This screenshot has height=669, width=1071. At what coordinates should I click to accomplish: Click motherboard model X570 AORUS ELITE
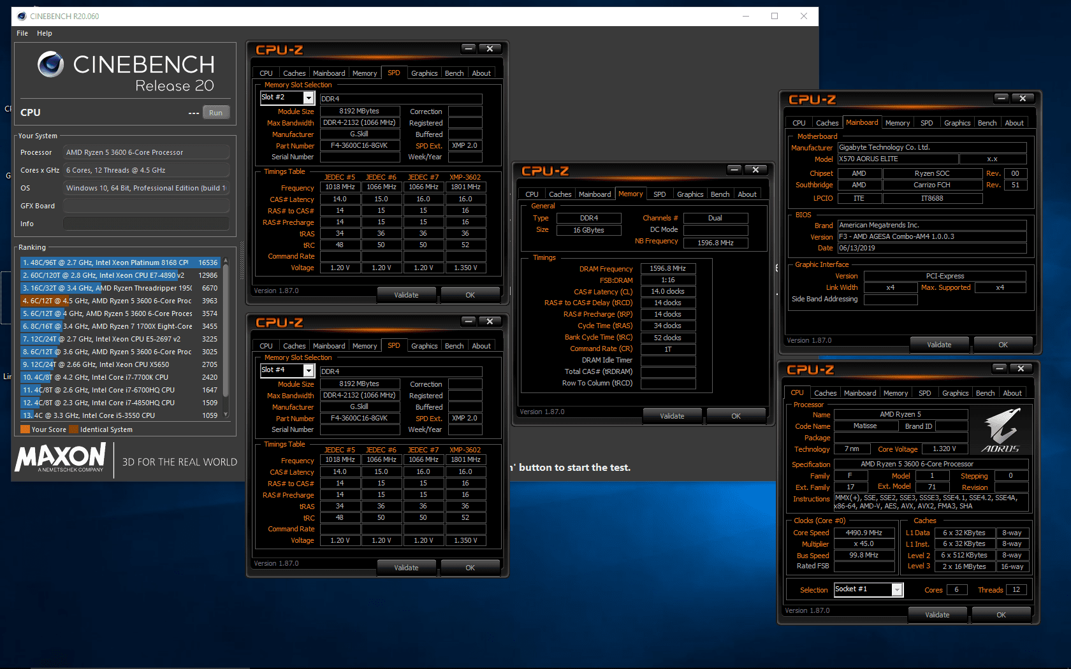pos(897,159)
